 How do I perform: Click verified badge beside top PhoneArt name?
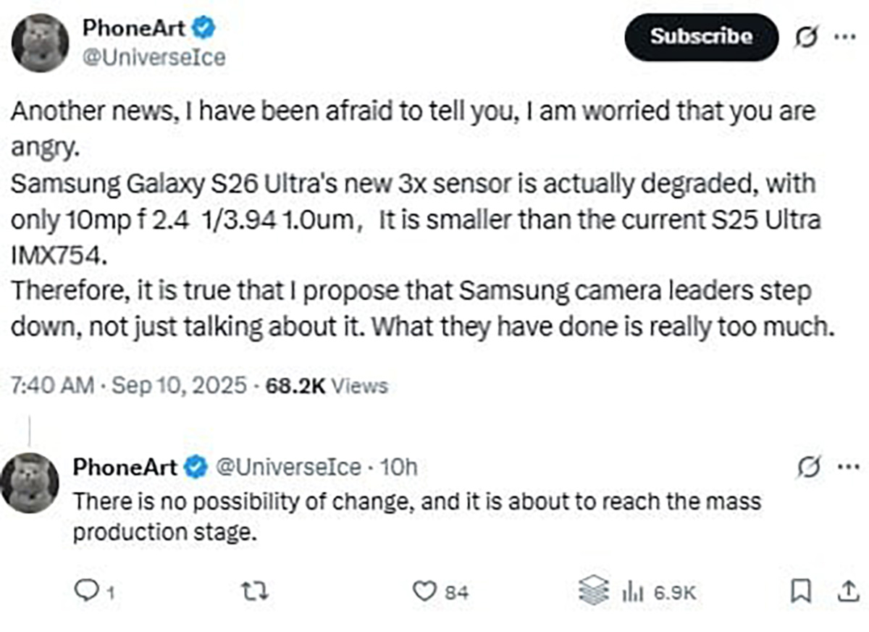[206, 29]
